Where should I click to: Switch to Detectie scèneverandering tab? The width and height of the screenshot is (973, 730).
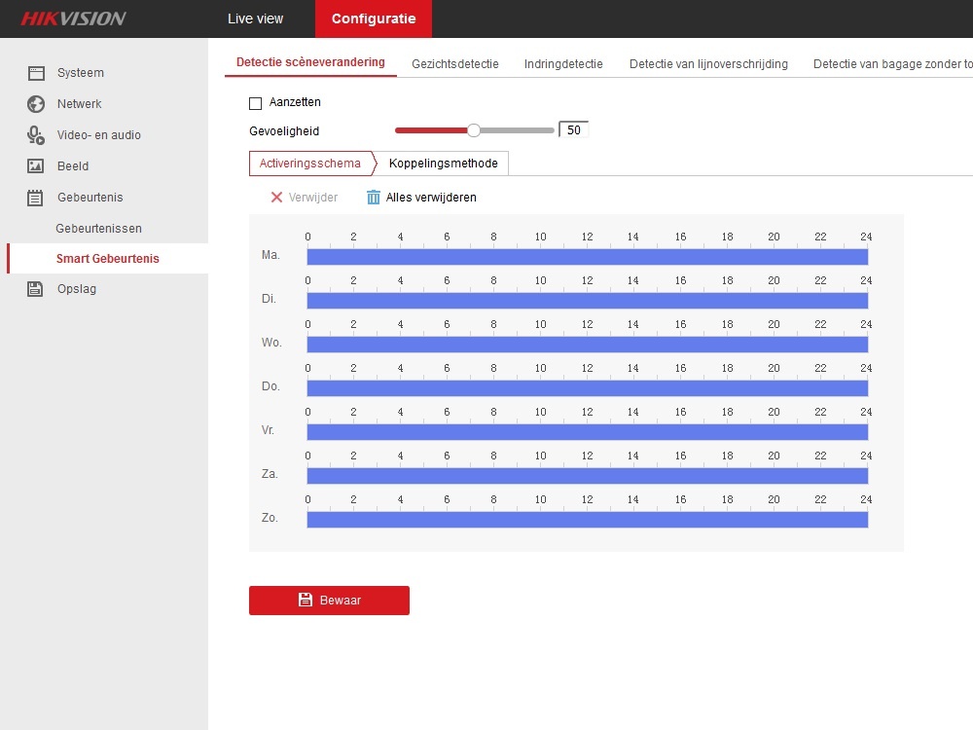click(310, 62)
